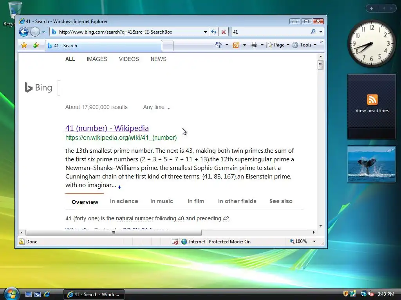Click the vertical scrollbar down arrow

click(x=320, y=226)
